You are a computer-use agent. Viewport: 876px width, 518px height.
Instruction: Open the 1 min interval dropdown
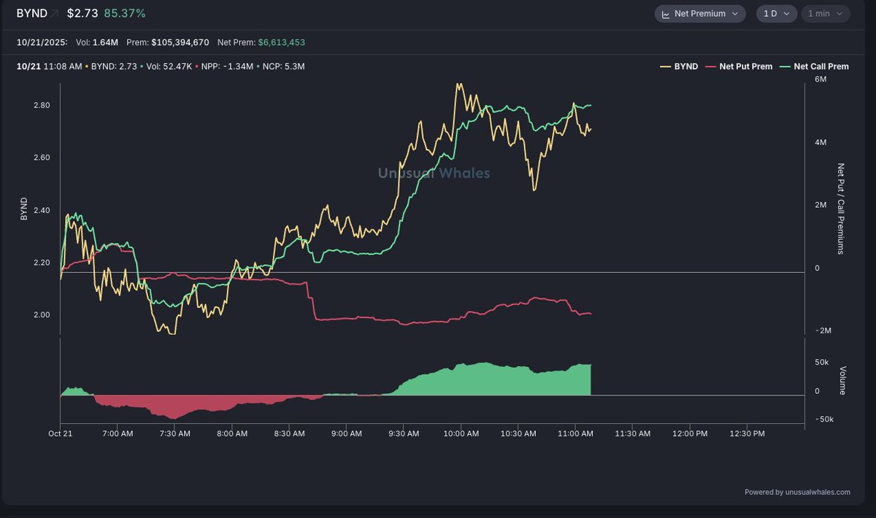click(x=825, y=14)
